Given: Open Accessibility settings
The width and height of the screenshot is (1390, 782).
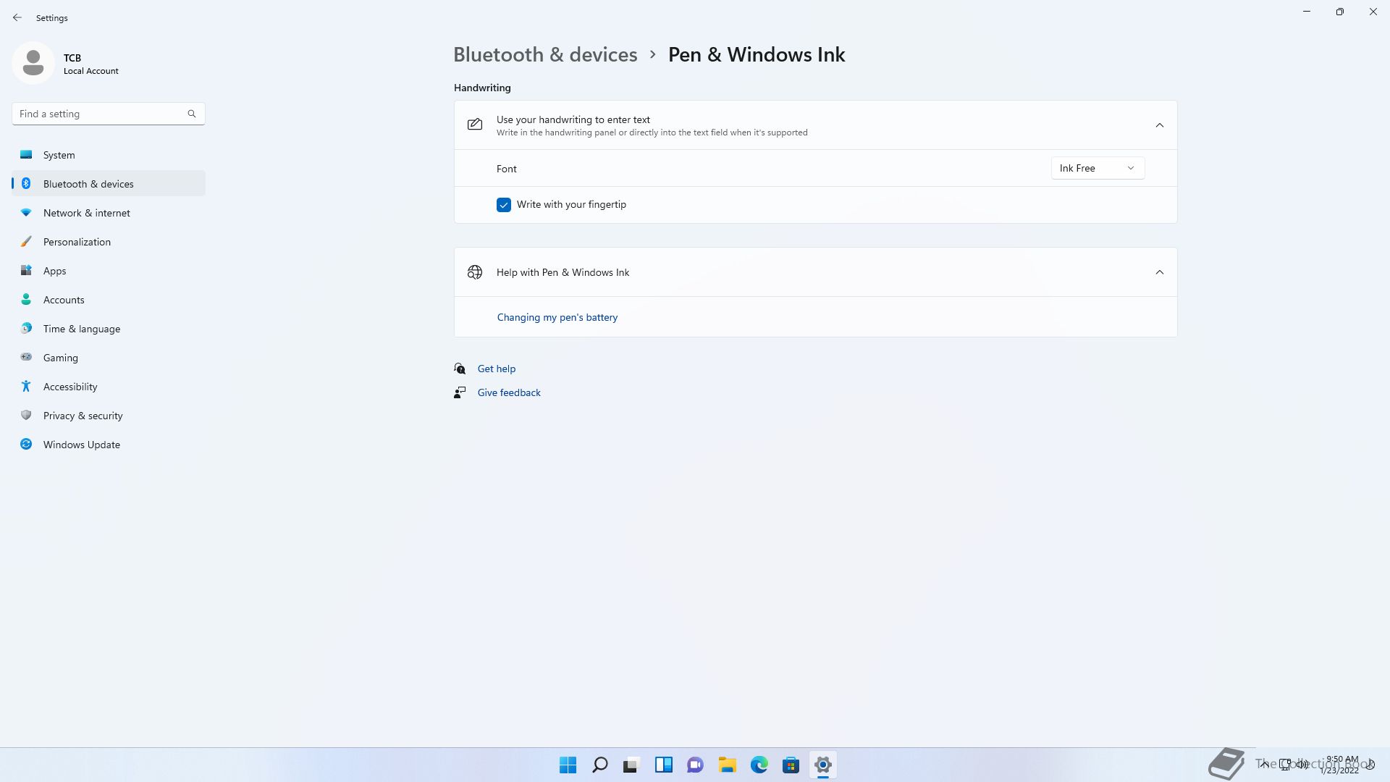Looking at the screenshot, I should [x=109, y=387].
